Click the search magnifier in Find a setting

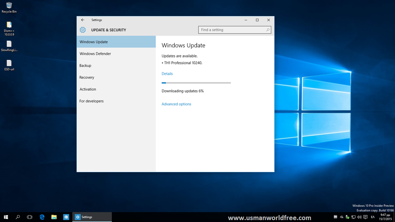tap(268, 30)
